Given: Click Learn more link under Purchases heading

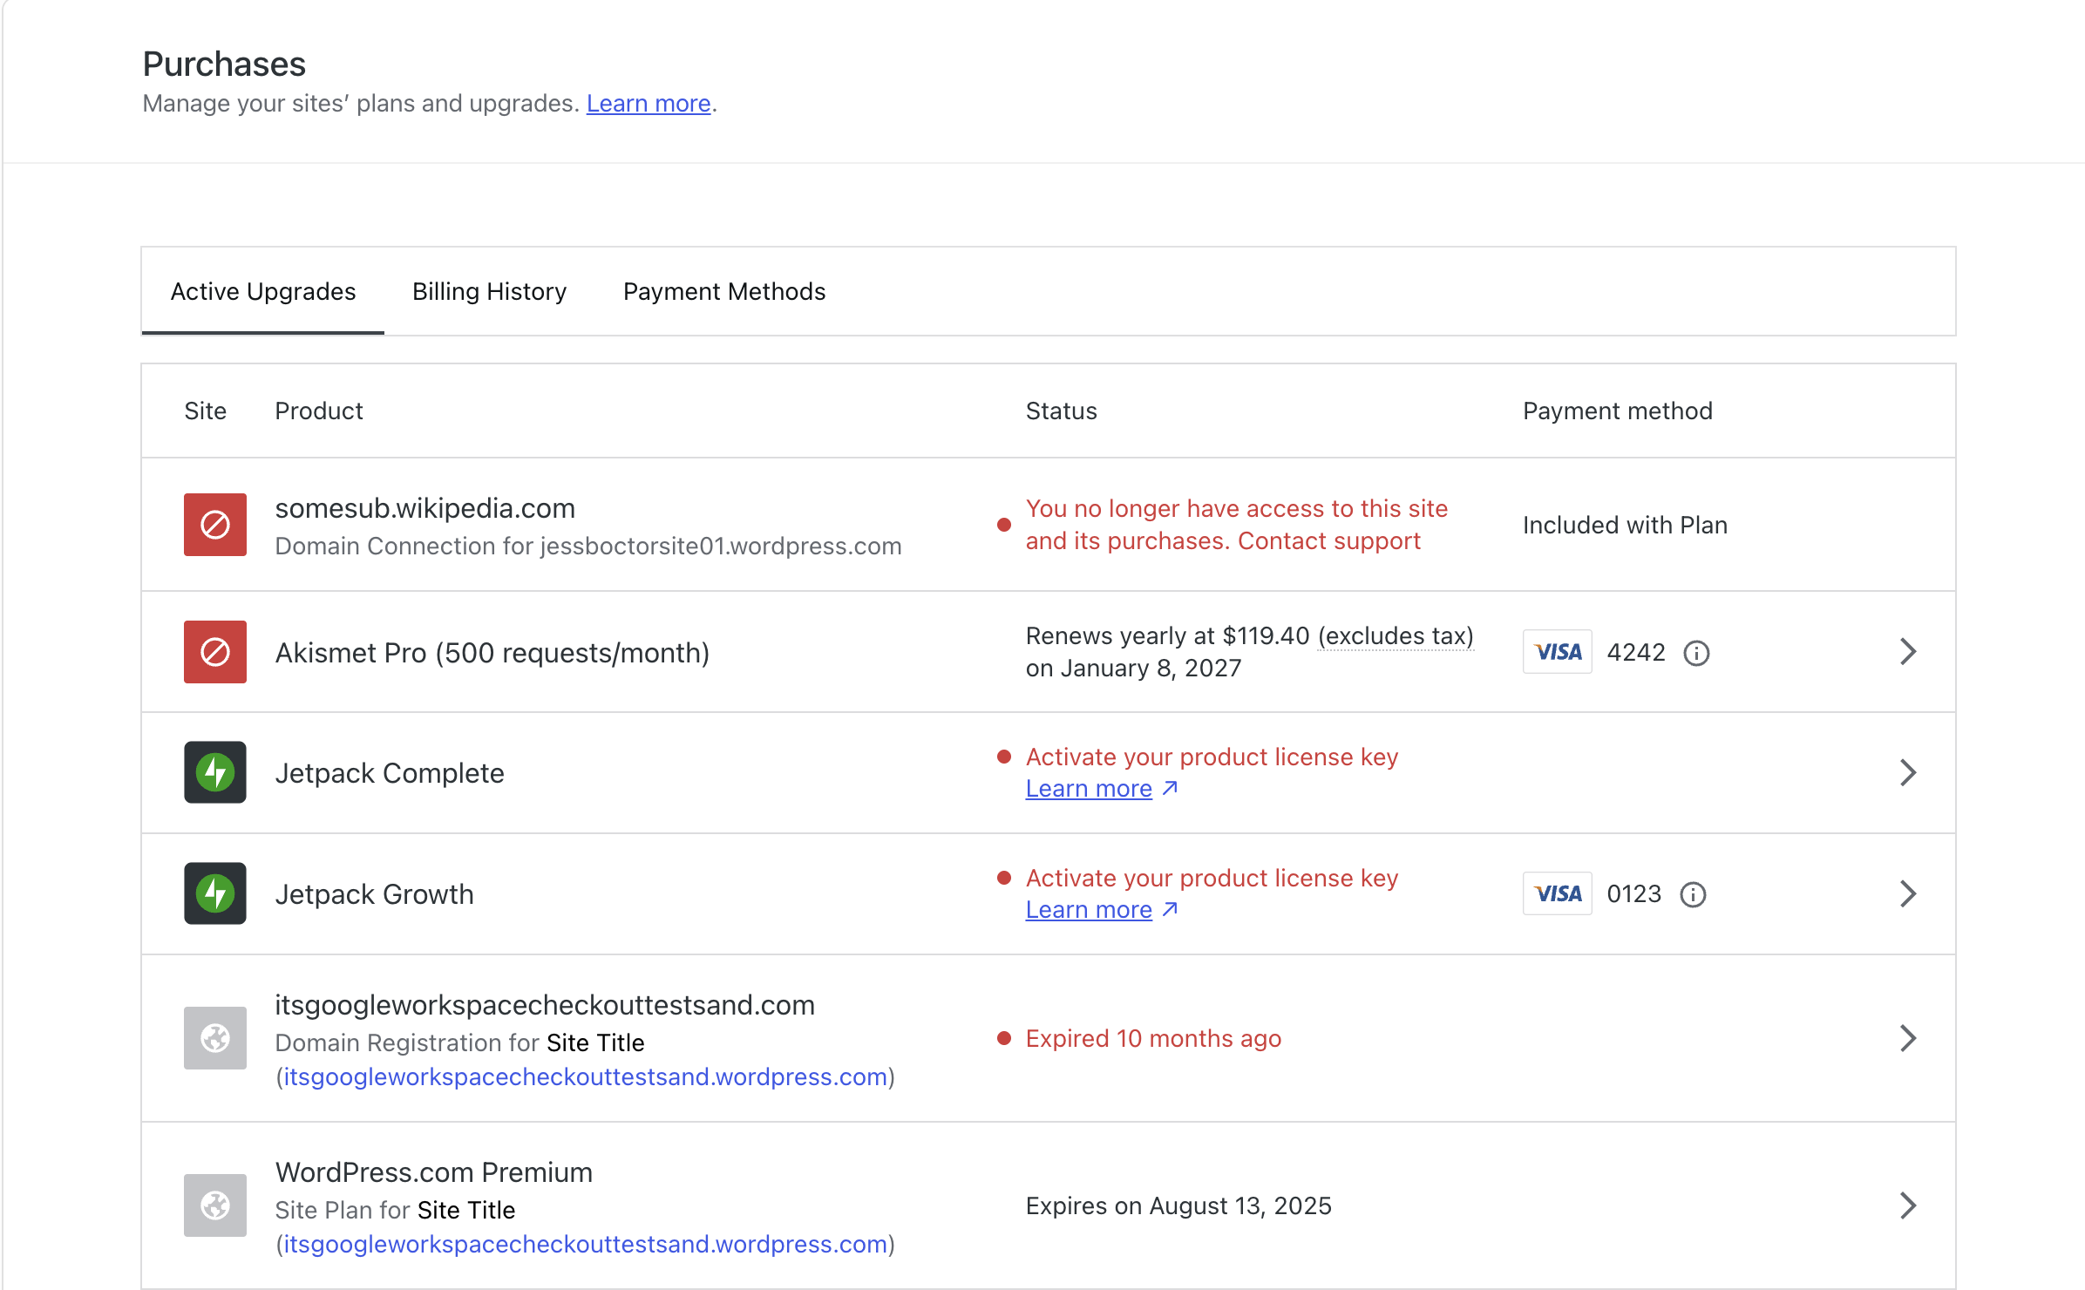Looking at the screenshot, I should [648, 104].
